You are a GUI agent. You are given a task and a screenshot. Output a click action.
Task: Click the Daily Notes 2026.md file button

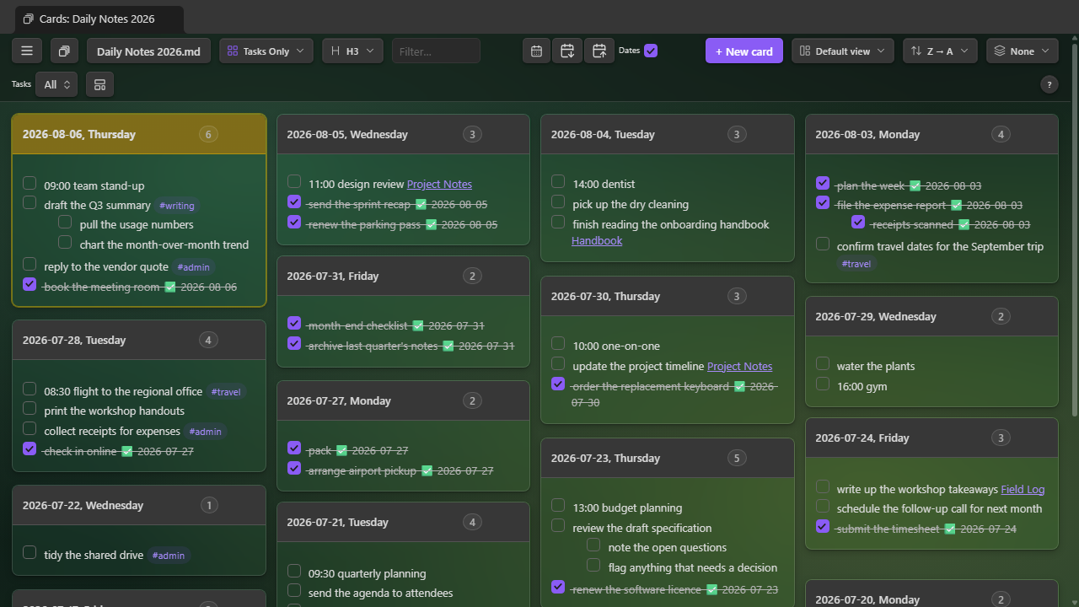[x=148, y=51]
